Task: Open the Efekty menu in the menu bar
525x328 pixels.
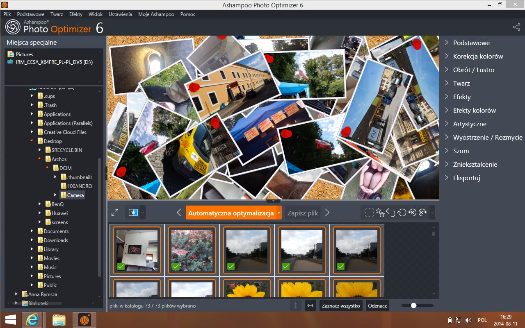Action: tap(76, 14)
